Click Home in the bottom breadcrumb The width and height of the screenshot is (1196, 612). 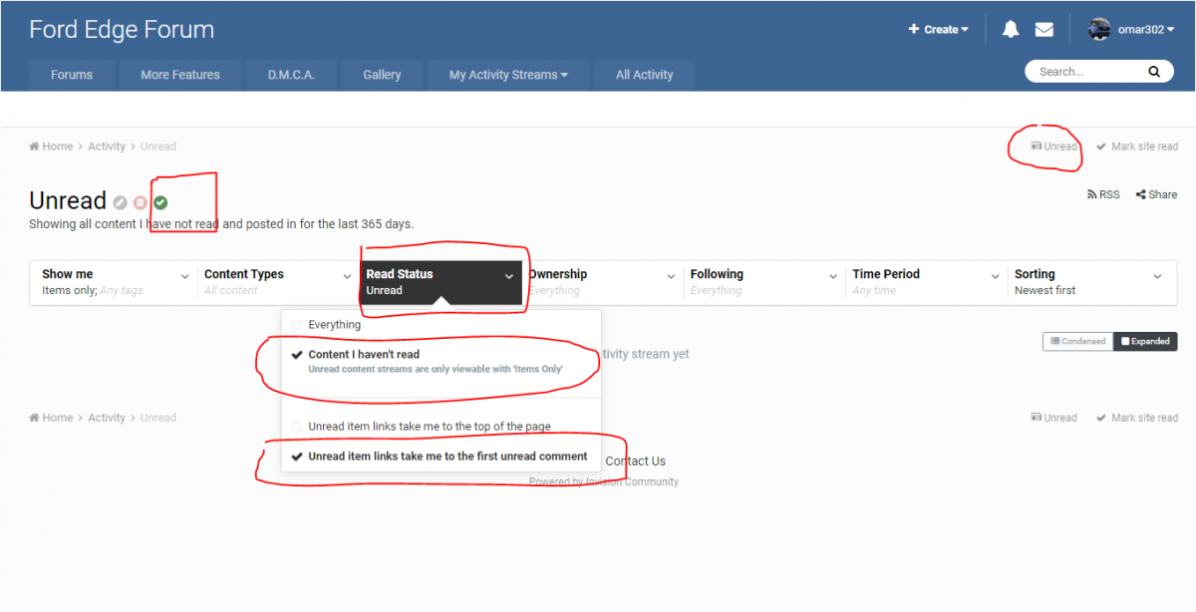click(x=51, y=418)
